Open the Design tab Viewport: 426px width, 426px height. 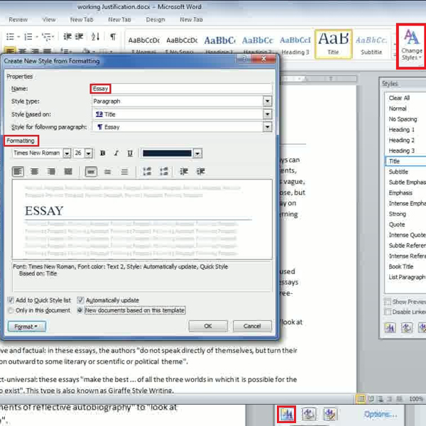point(155,20)
